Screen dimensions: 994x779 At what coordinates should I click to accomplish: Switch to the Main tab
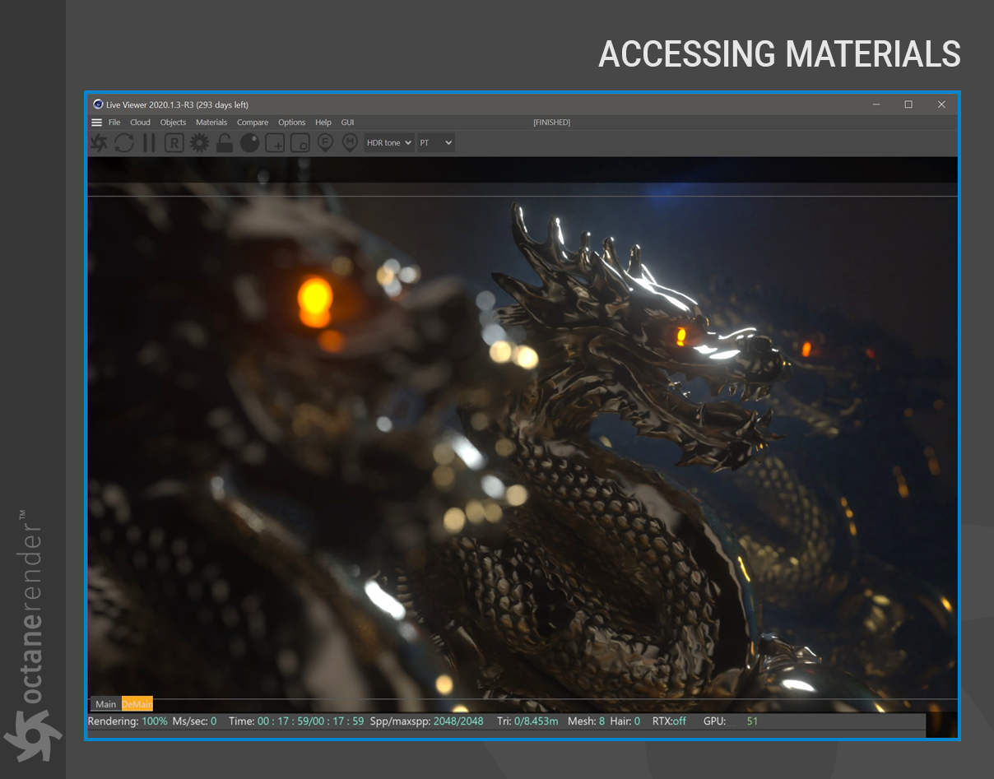click(x=105, y=704)
